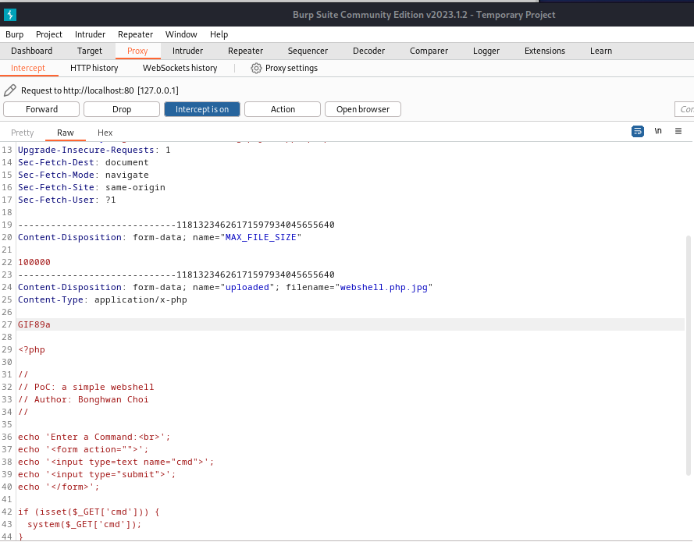This screenshot has height=542, width=694.
Task: Click the comment input field
Action: 685,109
